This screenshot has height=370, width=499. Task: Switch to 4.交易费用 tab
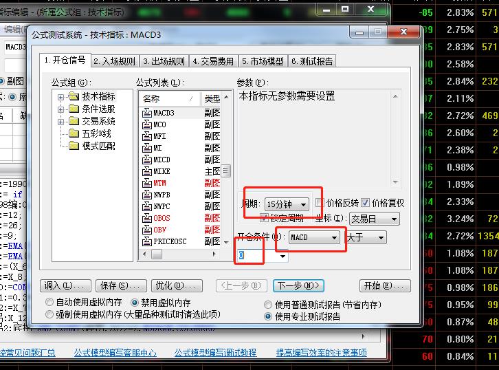(214, 61)
